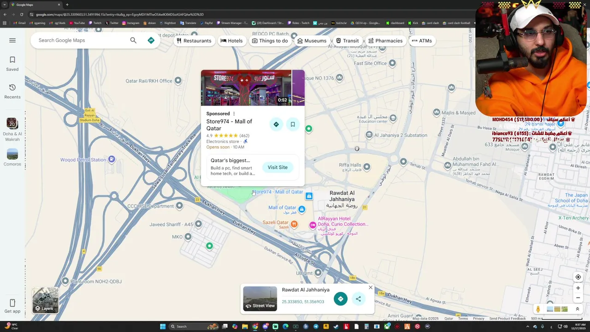Open the Comoros recent item
Viewport: 590px width, 332px height.
[x=12, y=157]
